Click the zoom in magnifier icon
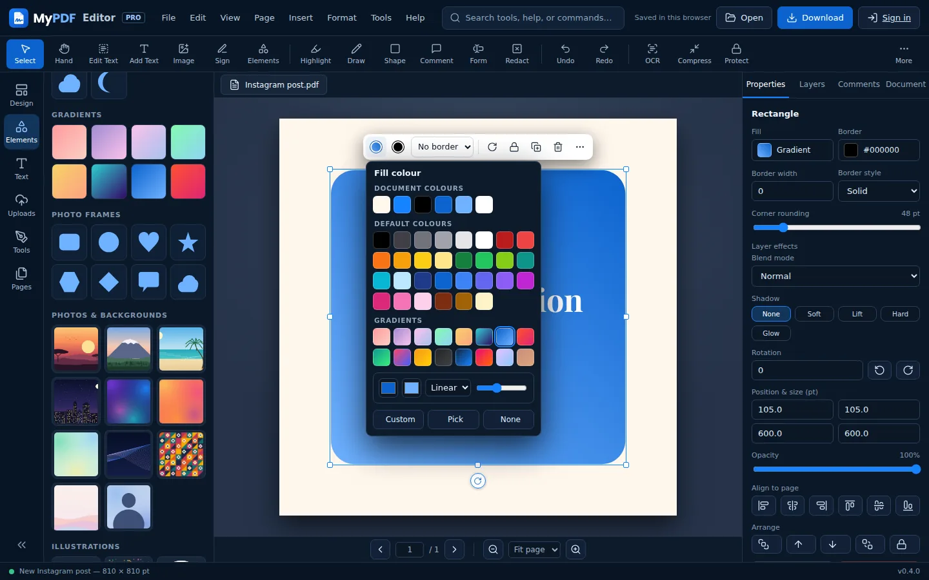Viewport: 929px width, 580px height. coord(576,550)
